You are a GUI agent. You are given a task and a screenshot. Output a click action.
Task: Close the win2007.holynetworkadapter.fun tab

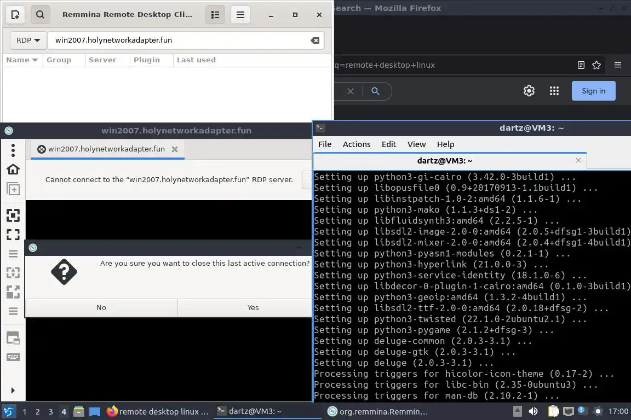coord(175,149)
